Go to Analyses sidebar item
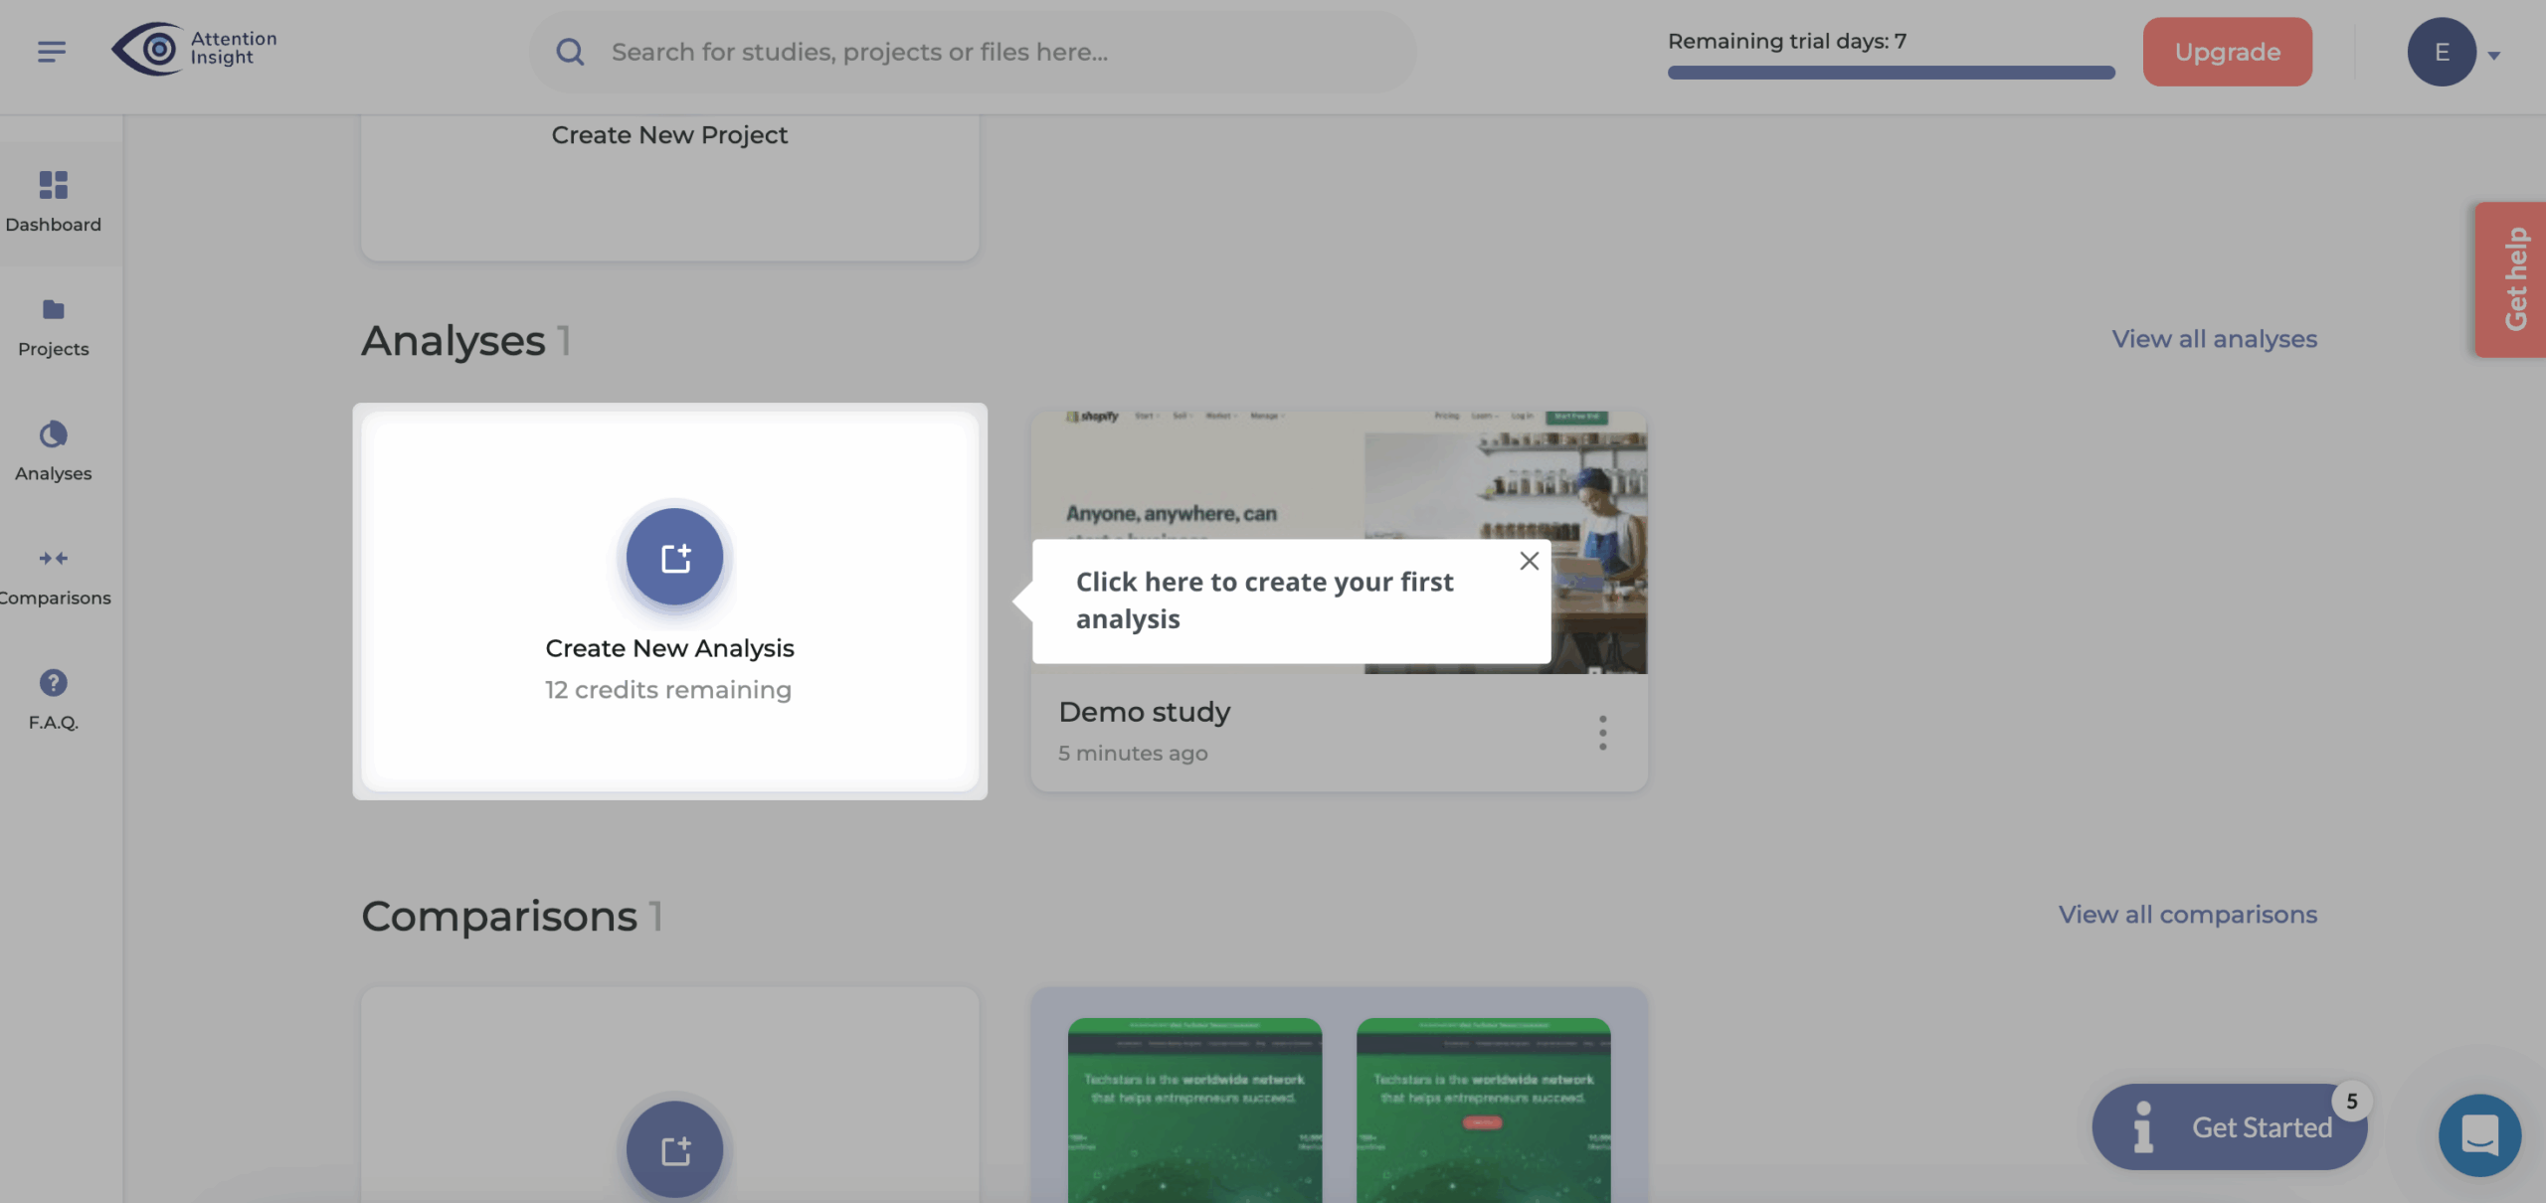The width and height of the screenshot is (2546, 1203). [54, 450]
